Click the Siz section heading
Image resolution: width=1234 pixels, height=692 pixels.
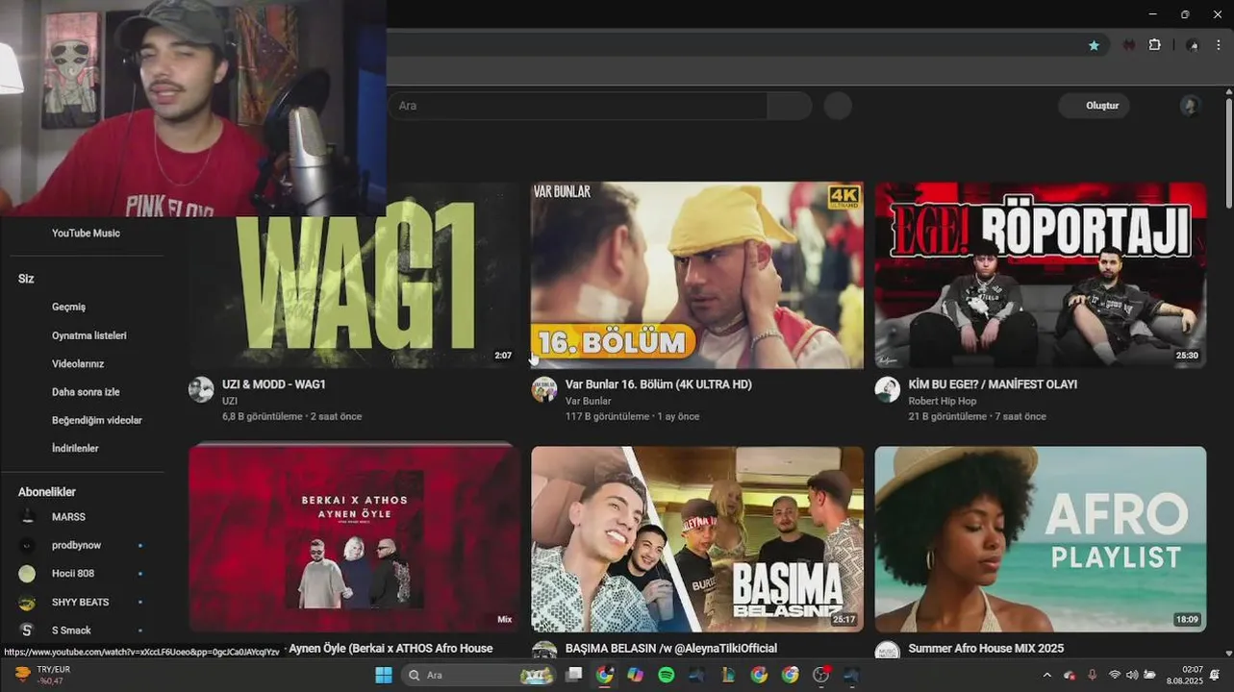pos(26,279)
